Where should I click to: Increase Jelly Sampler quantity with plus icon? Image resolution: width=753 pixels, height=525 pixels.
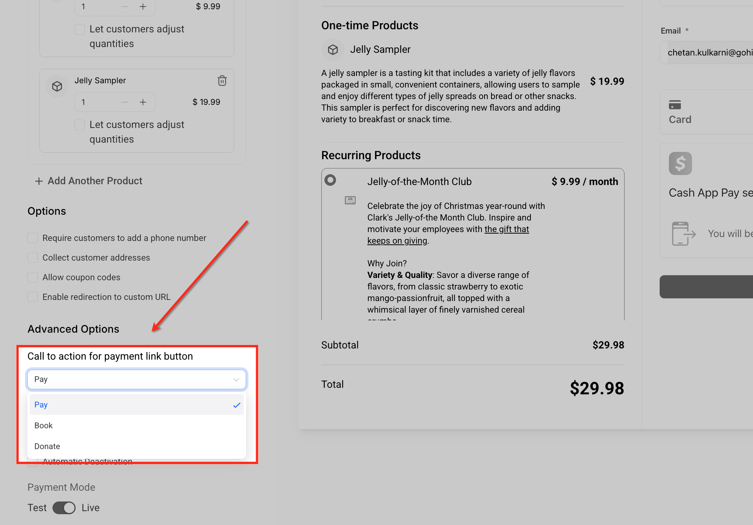coord(143,102)
